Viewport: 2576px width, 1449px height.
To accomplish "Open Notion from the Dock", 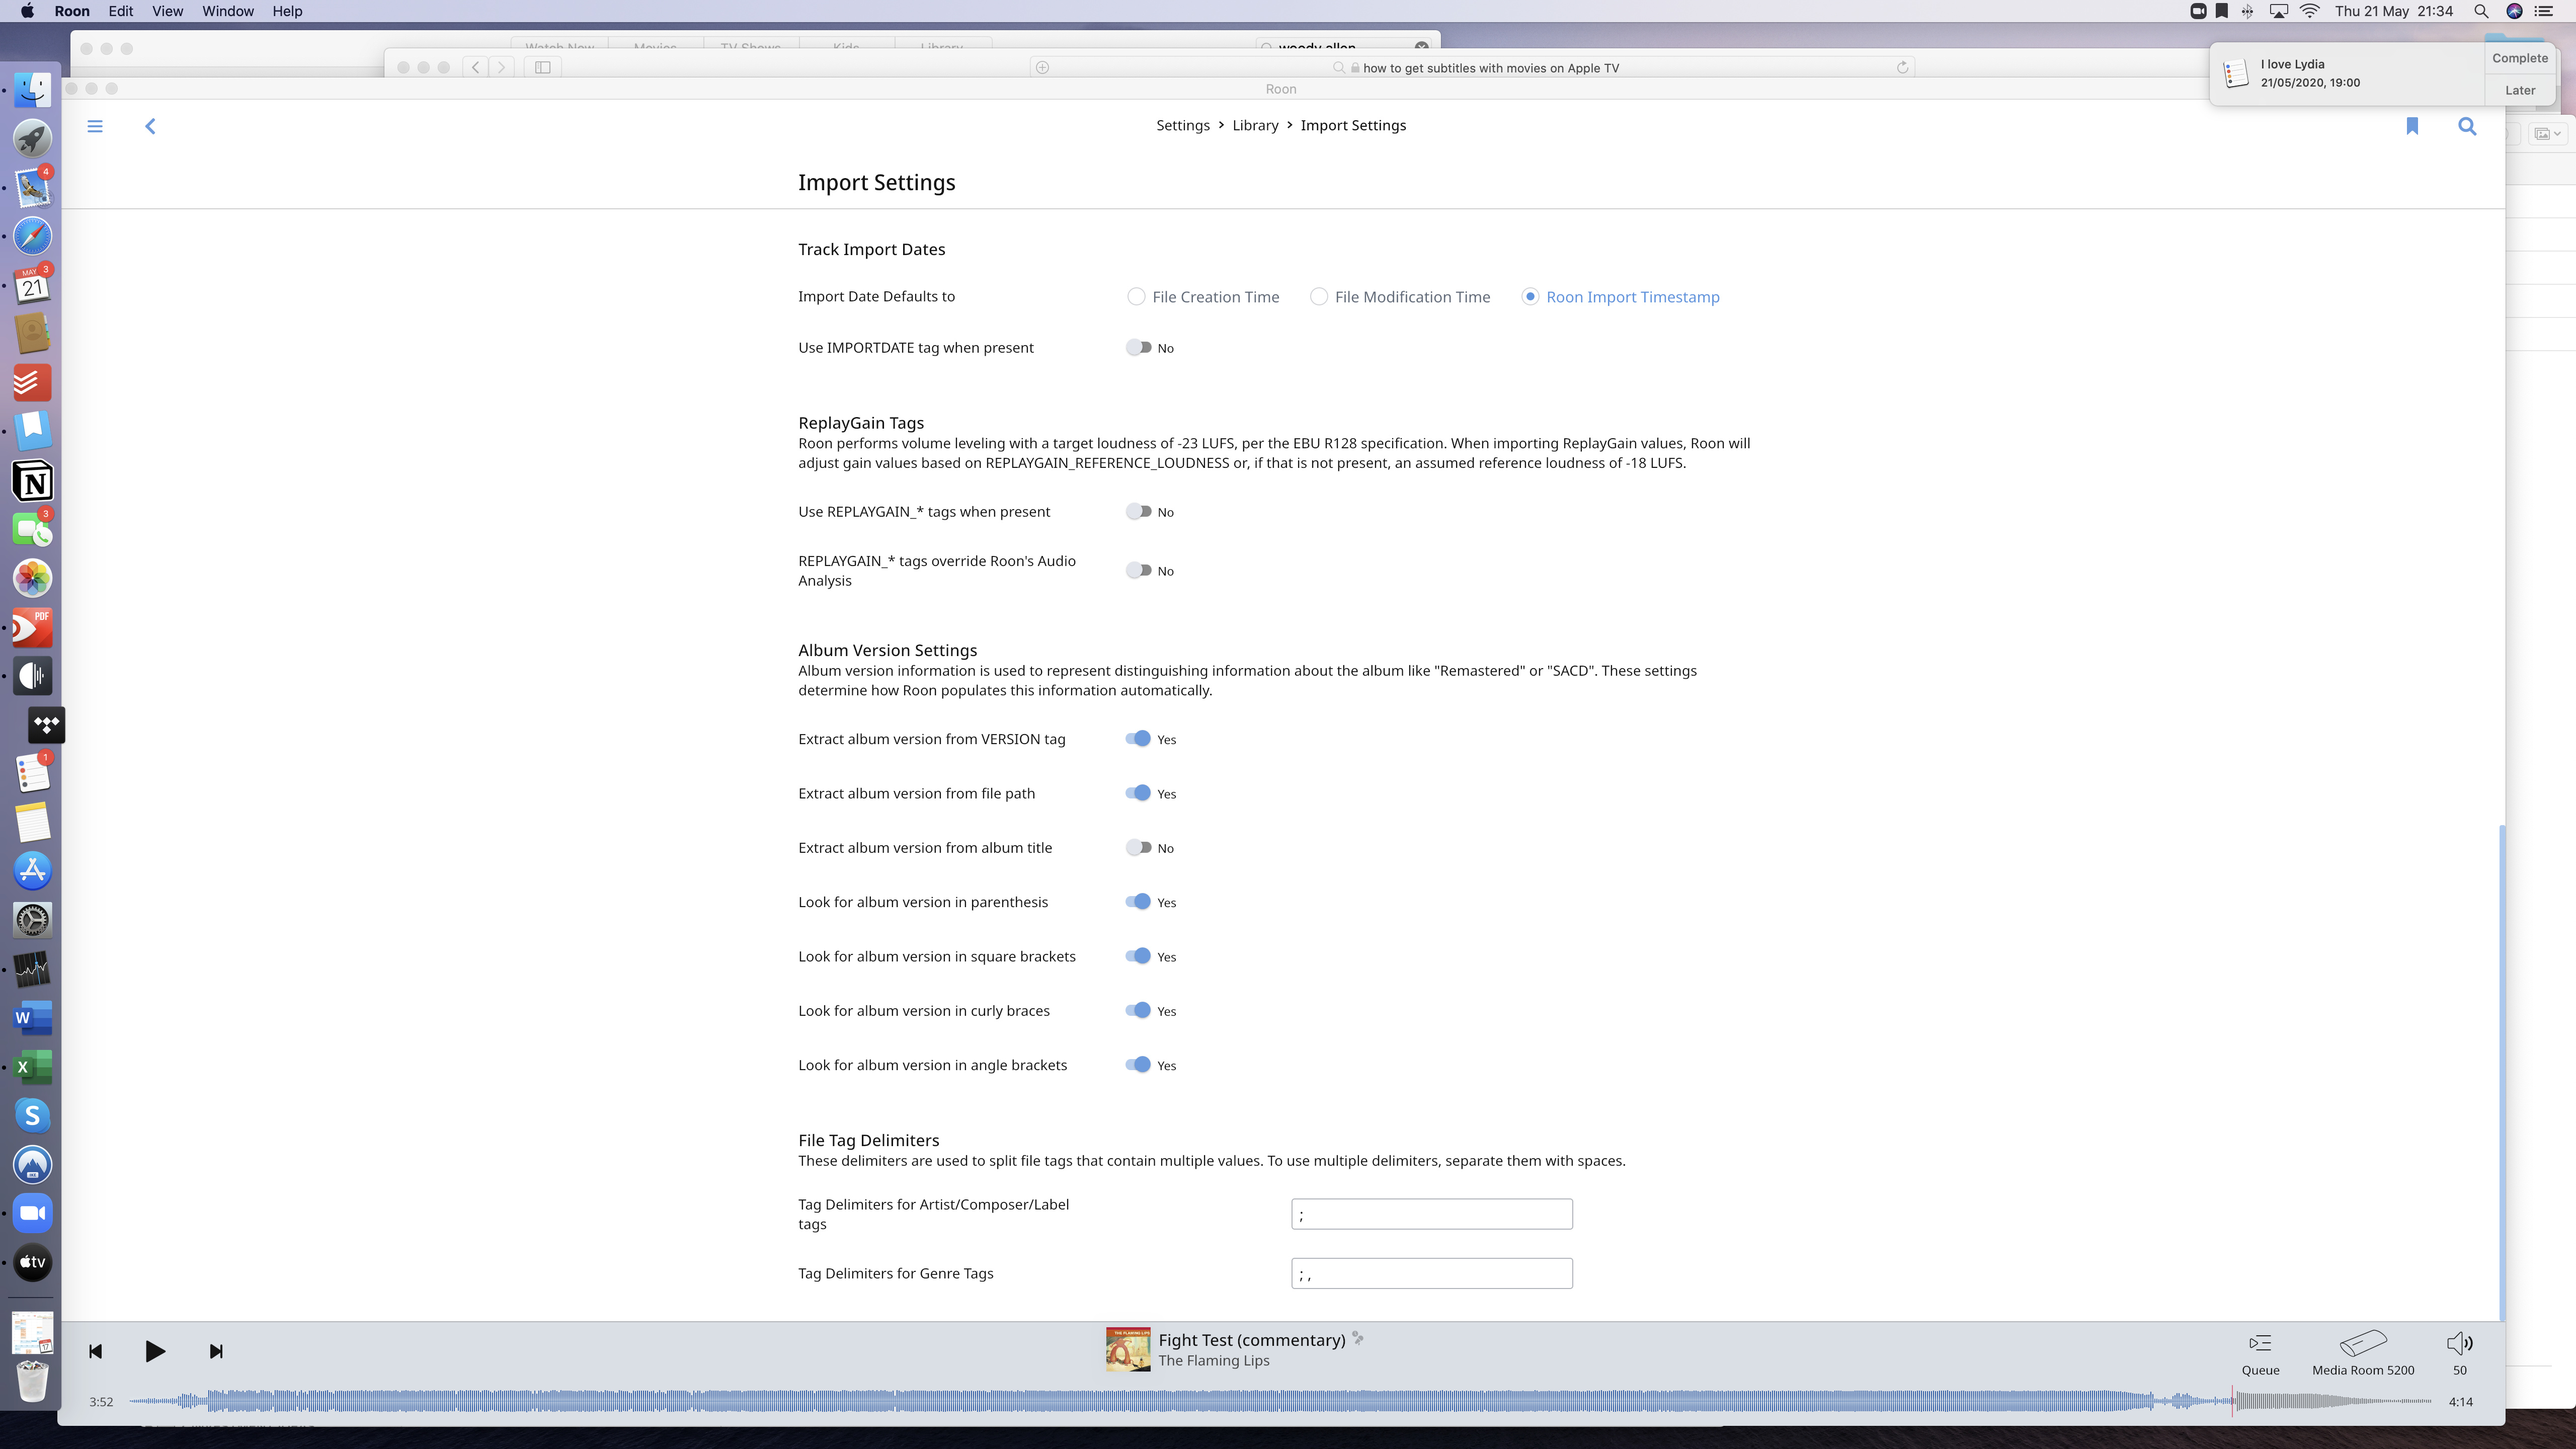I will pos(32,482).
